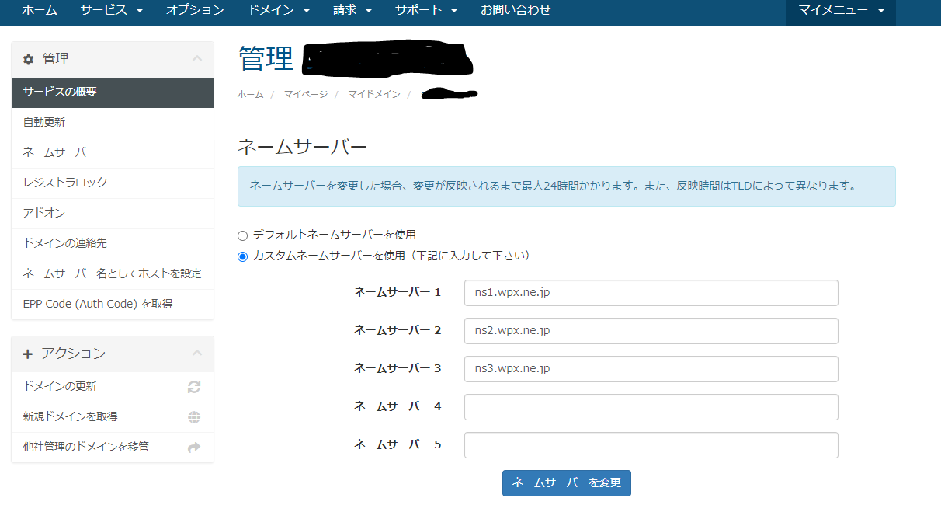The width and height of the screenshot is (941, 519).
Task: Open the 請求 dropdown menu
Action: click(x=352, y=10)
